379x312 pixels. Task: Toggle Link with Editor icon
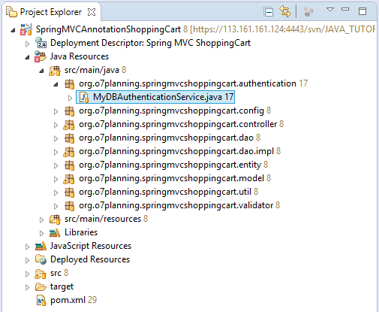[x=285, y=11]
